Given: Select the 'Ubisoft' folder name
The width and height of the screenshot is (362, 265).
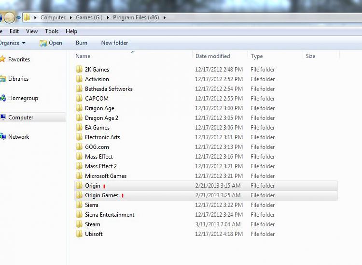Looking at the screenshot, I should tap(94, 234).
